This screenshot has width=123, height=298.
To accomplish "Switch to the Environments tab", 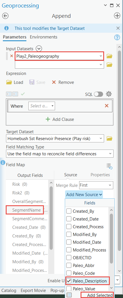I will (x=44, y=37).
